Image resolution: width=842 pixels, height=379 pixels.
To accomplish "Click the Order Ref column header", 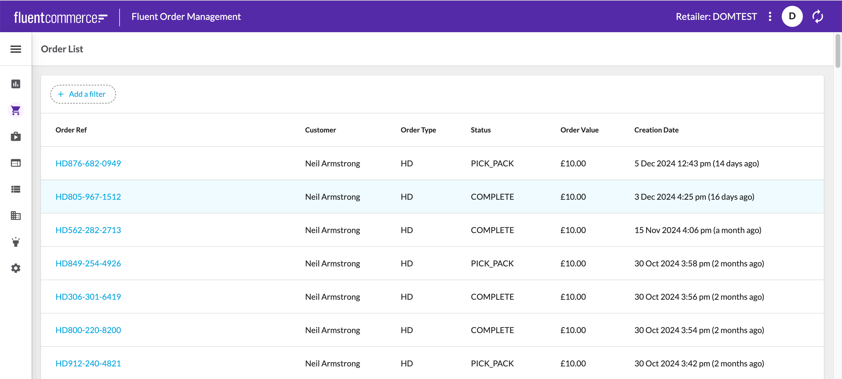I will click(x=71, y=130).
